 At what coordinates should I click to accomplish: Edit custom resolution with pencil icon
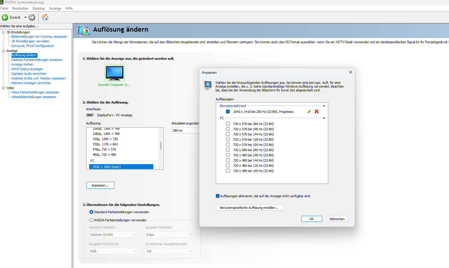click(309, 111)
